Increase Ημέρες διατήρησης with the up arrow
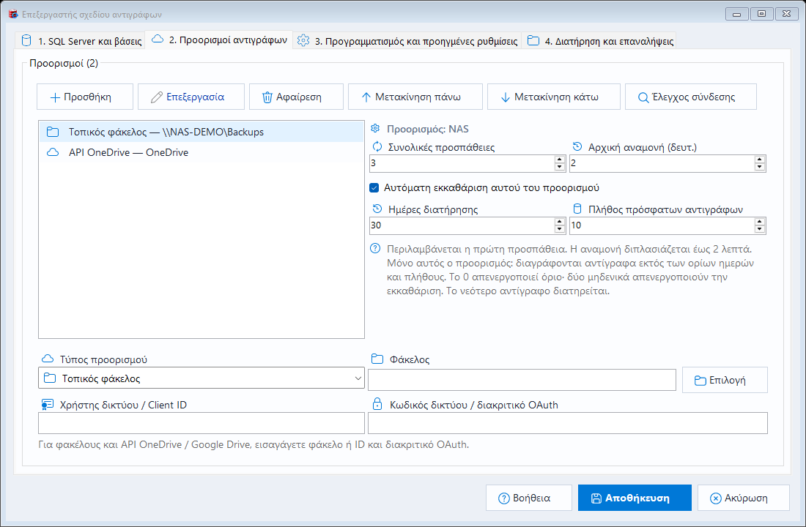 click(560, 222)
